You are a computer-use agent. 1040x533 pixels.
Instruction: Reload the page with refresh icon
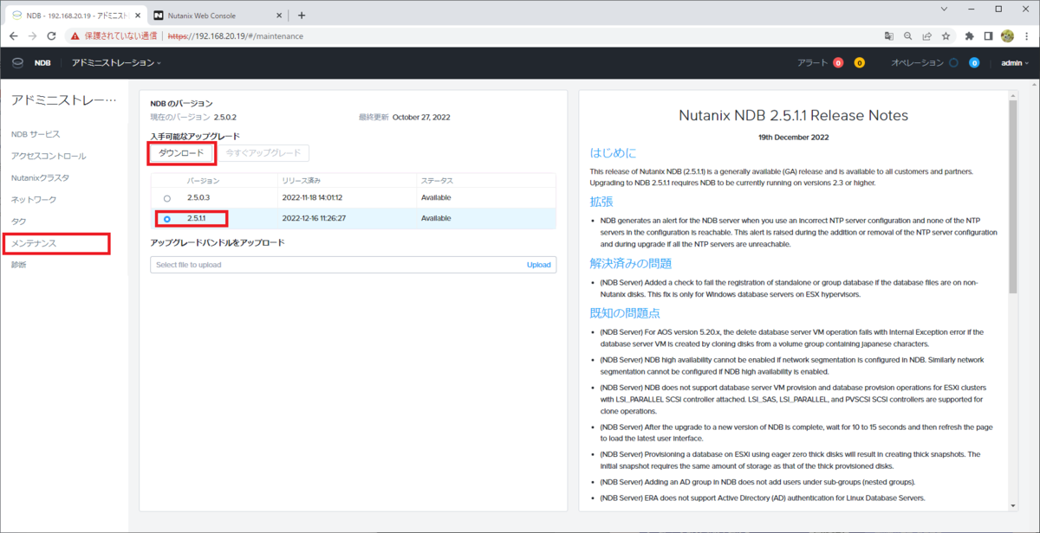(x=52, y=36)
